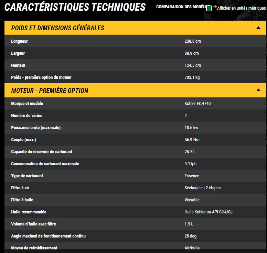Collapse Poids et dimensions générales with its triangle

[x=258, y=28]
